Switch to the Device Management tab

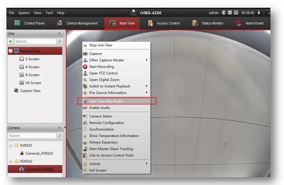[77, 23]
